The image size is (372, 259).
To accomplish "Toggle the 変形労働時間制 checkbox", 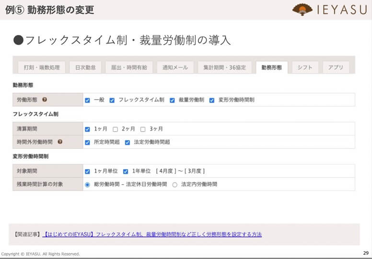I will [x=211, y=100].
